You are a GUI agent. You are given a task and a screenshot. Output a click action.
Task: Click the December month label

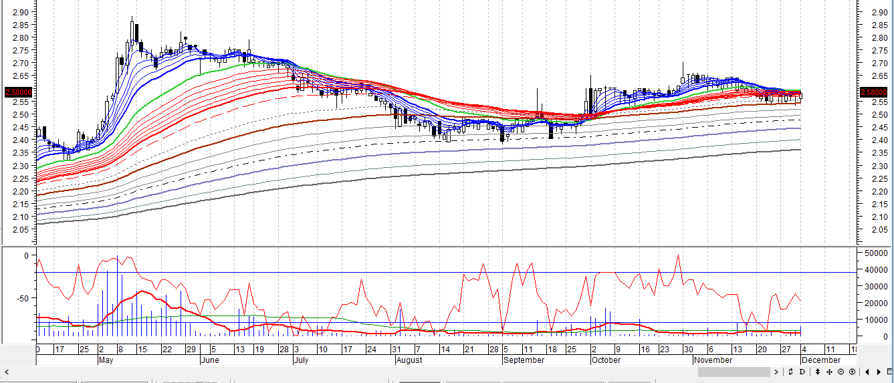click(x=822, y=360)
